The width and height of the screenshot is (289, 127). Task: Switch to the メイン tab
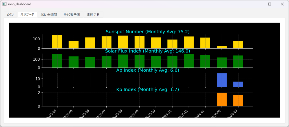click(x=10, y=14)
